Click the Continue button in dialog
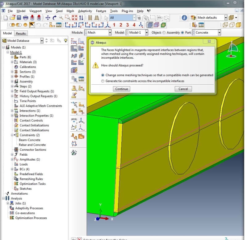This screenshot has width=247, height=240. (121, 89)
